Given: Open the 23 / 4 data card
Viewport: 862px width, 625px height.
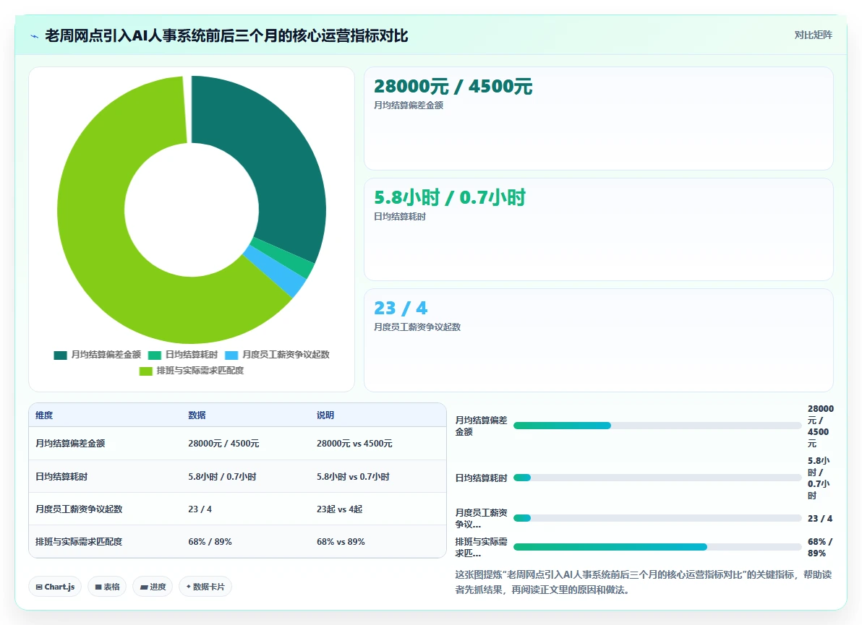Looking at the screenshot, I should click(599, 340).
